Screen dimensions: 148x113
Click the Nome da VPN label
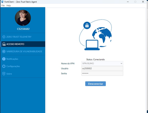tap(68, 63)
